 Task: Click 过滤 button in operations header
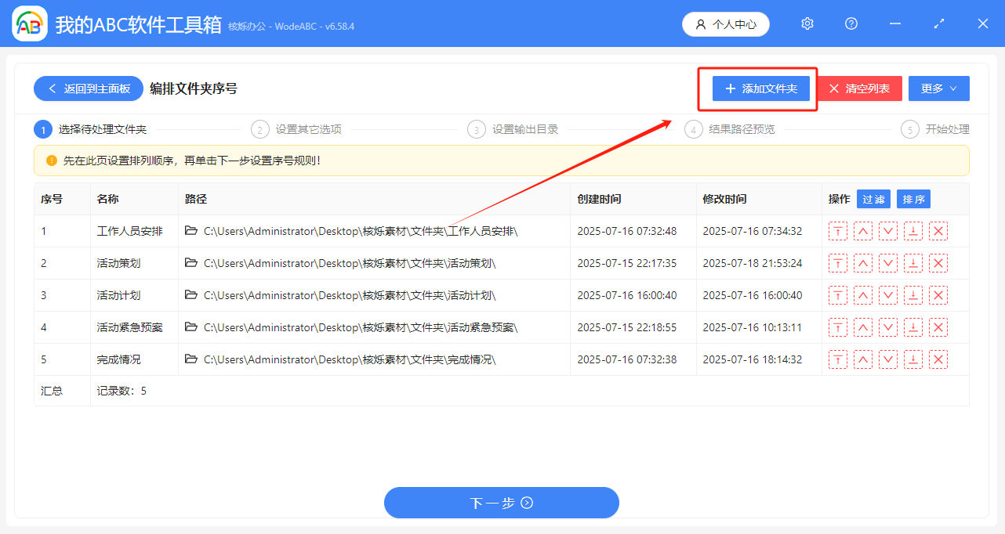click(x=873, y=200)
